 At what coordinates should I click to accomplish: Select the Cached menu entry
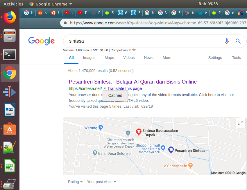[x=115, y=95]
